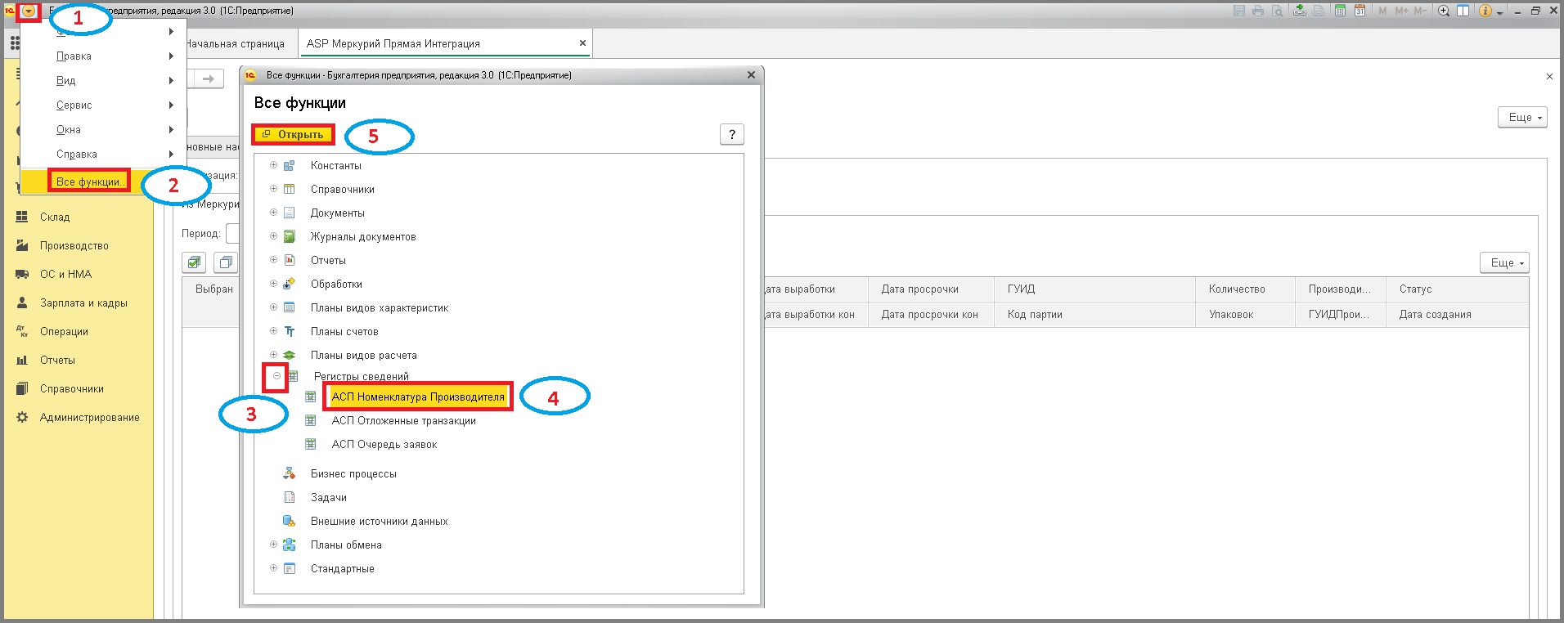Viewport: 1564px width, 623px height.
Task: Select Планы видов характеристик row
Action: pos(380,307)
